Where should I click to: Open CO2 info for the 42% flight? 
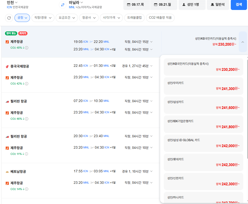point(27,84)
